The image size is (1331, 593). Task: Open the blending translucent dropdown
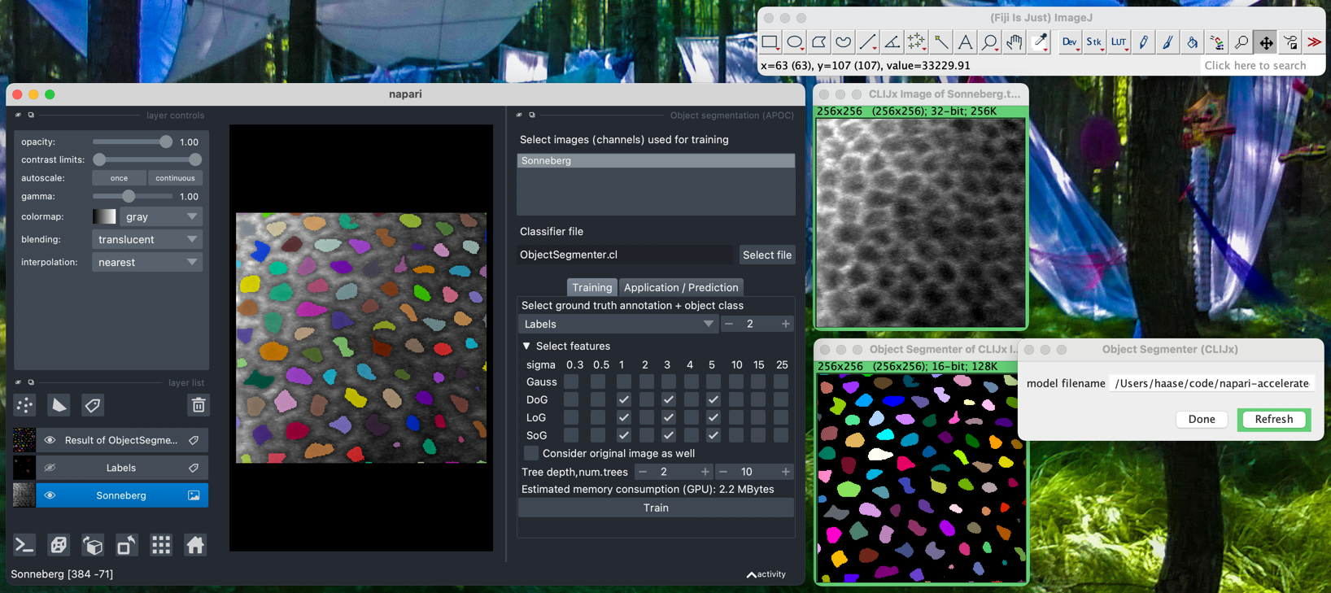(147, 240)
